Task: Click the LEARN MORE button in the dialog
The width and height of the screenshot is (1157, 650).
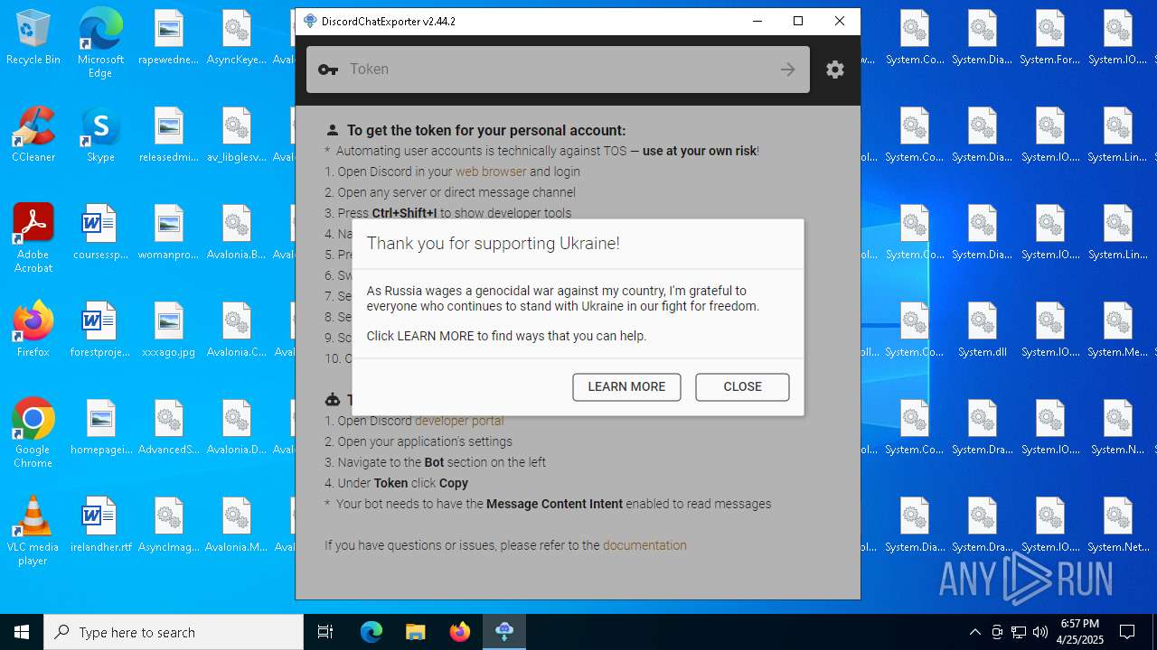Action: pyautogui.click(x=626, y=386)
